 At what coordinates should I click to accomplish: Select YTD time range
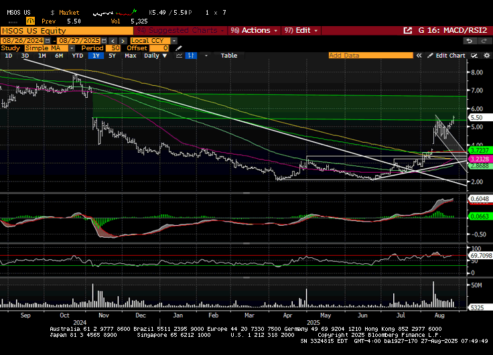tap(77, 56)
